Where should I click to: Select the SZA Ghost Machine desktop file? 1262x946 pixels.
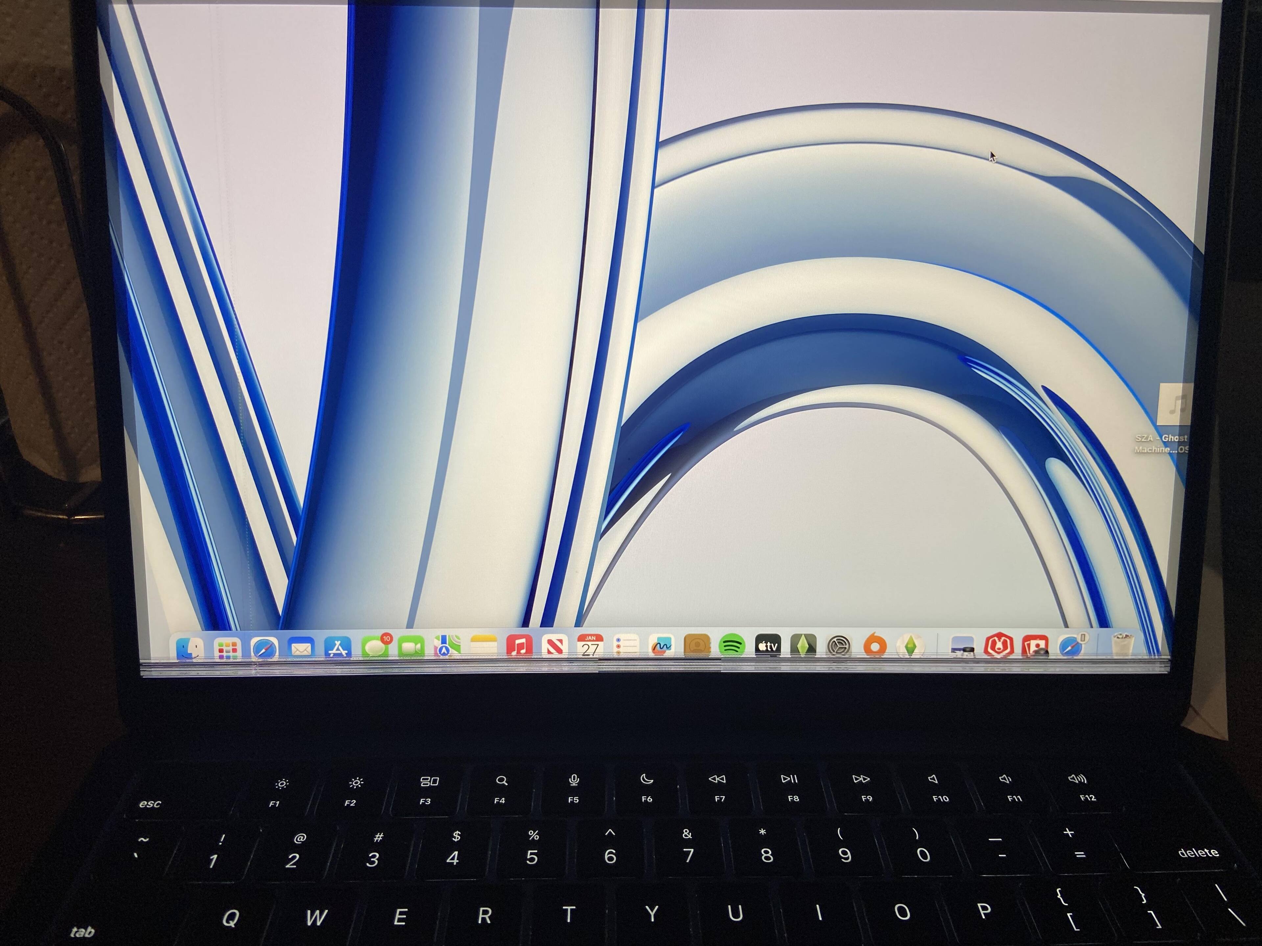[1174, 405]
